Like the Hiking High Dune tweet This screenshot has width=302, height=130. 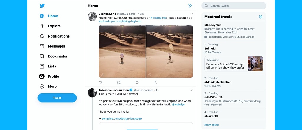point(137,82)
